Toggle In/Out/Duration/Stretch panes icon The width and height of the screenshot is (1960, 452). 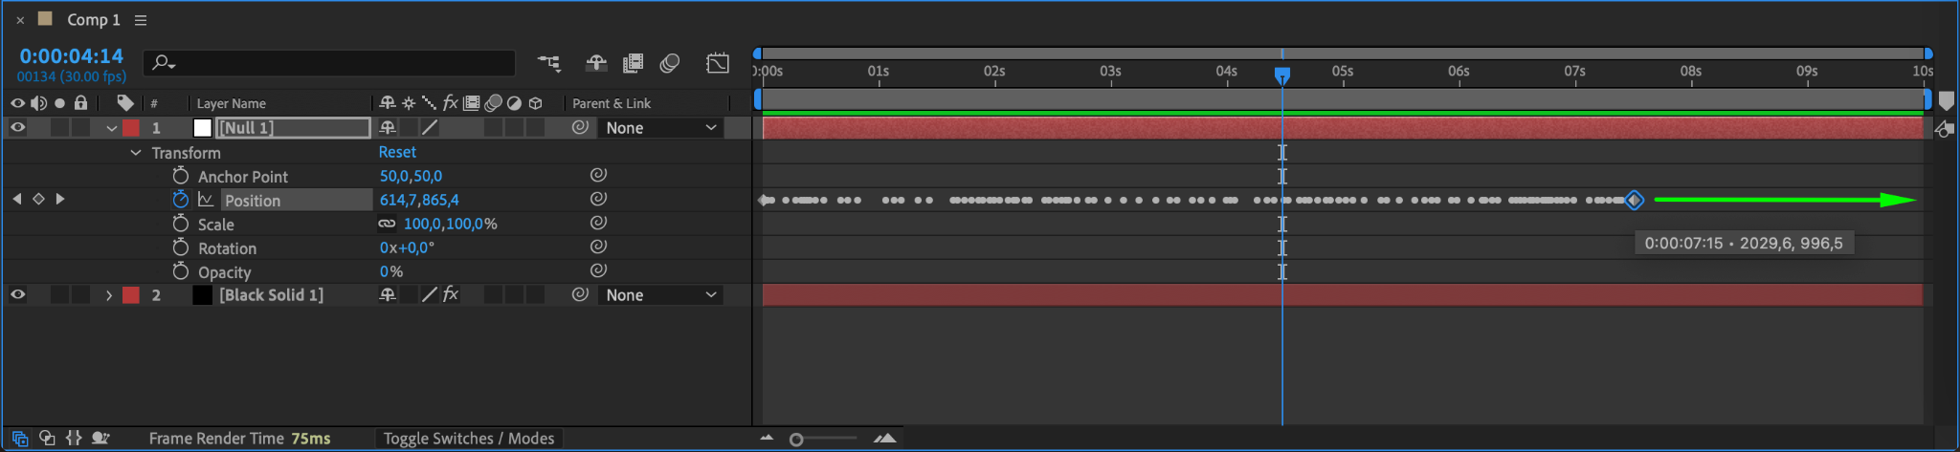(74, 439)
